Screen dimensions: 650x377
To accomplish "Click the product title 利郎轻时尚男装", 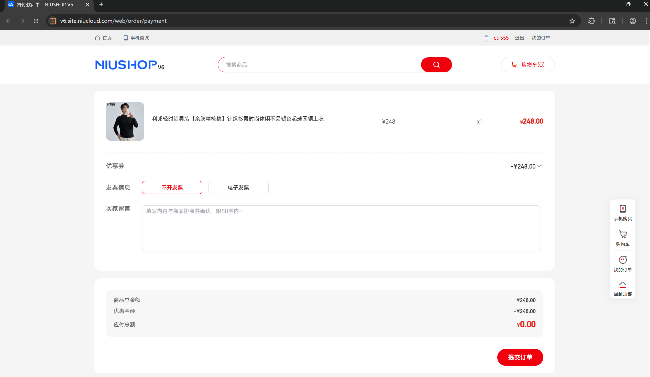I will click(x=238, y=119).
